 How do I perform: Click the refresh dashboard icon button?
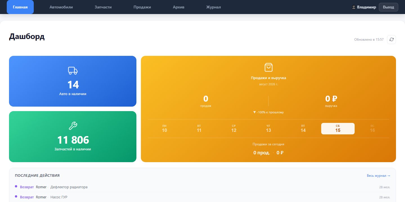point(391,40)
